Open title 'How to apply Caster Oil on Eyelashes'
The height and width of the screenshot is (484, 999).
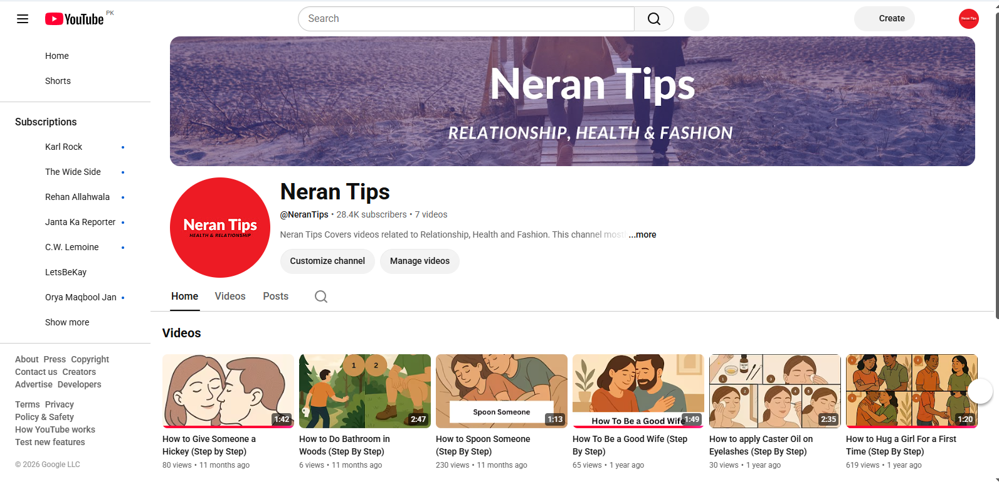[761, 445]
